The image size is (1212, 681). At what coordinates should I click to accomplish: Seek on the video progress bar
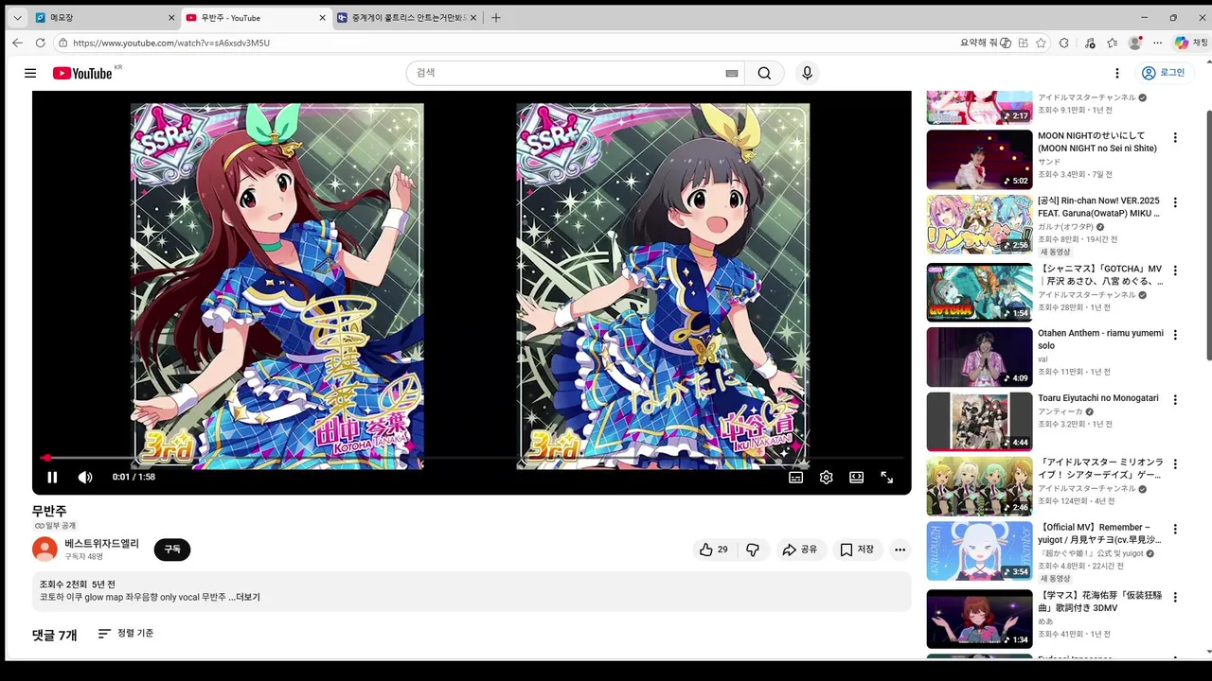point(472,458)
